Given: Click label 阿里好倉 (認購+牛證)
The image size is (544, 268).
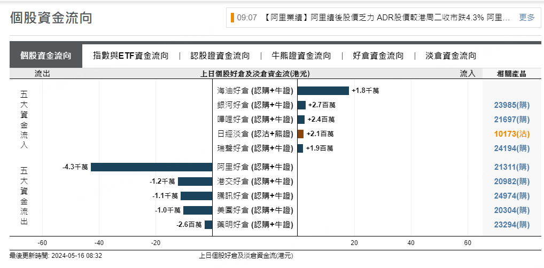Looking at the screenshot, I should tap(255, 167).
